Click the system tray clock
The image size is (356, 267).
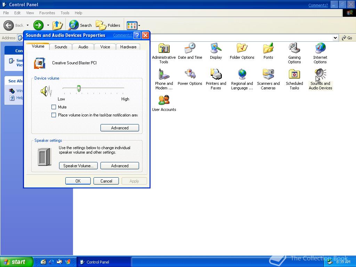coord(343,262)
